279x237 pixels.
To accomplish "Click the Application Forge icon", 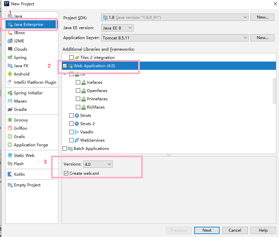I will [10, 145].
